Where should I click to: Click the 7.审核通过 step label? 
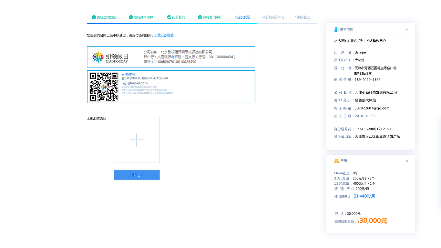pyautogui.click(x=302, y=17)
